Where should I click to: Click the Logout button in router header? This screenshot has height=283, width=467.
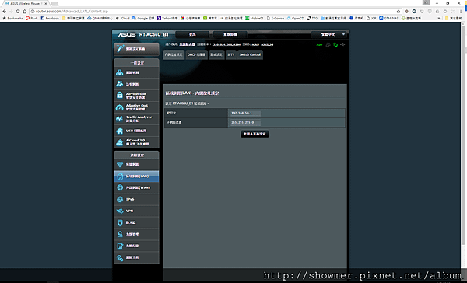(192, 34)
